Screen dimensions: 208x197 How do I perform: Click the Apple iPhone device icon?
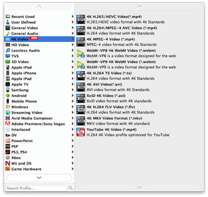click(x=8, y=73)
